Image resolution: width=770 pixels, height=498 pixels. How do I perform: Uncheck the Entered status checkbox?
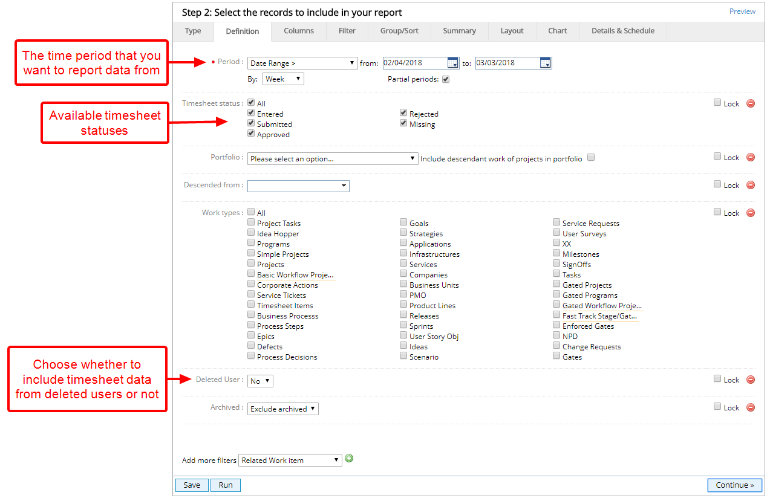(251, 113)
